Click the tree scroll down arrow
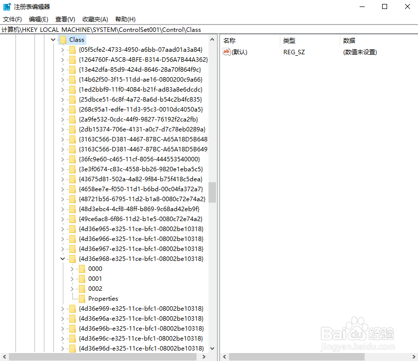 click(212, 348)
